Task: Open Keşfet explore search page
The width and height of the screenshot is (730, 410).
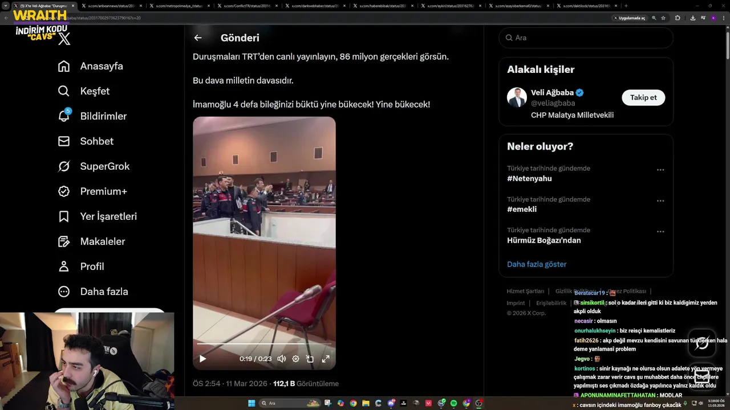Action: click(84, 91)
